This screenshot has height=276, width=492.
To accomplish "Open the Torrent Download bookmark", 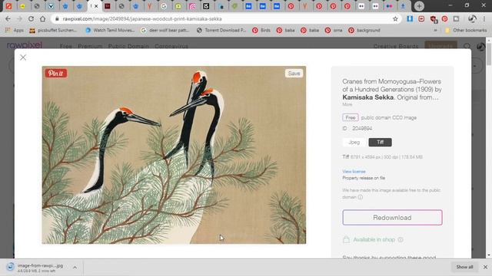I will 221,31.
